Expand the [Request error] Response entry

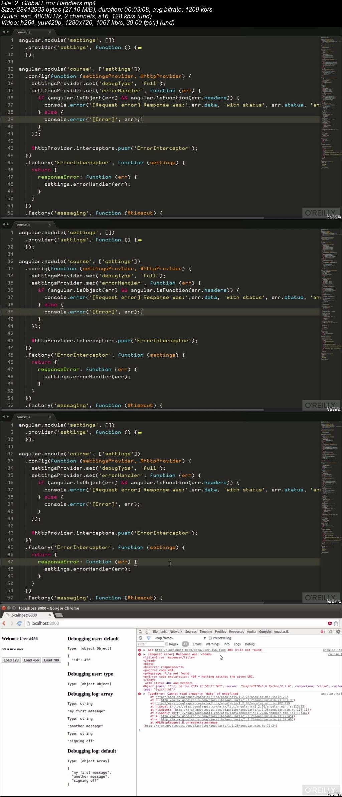click(144, 654)
